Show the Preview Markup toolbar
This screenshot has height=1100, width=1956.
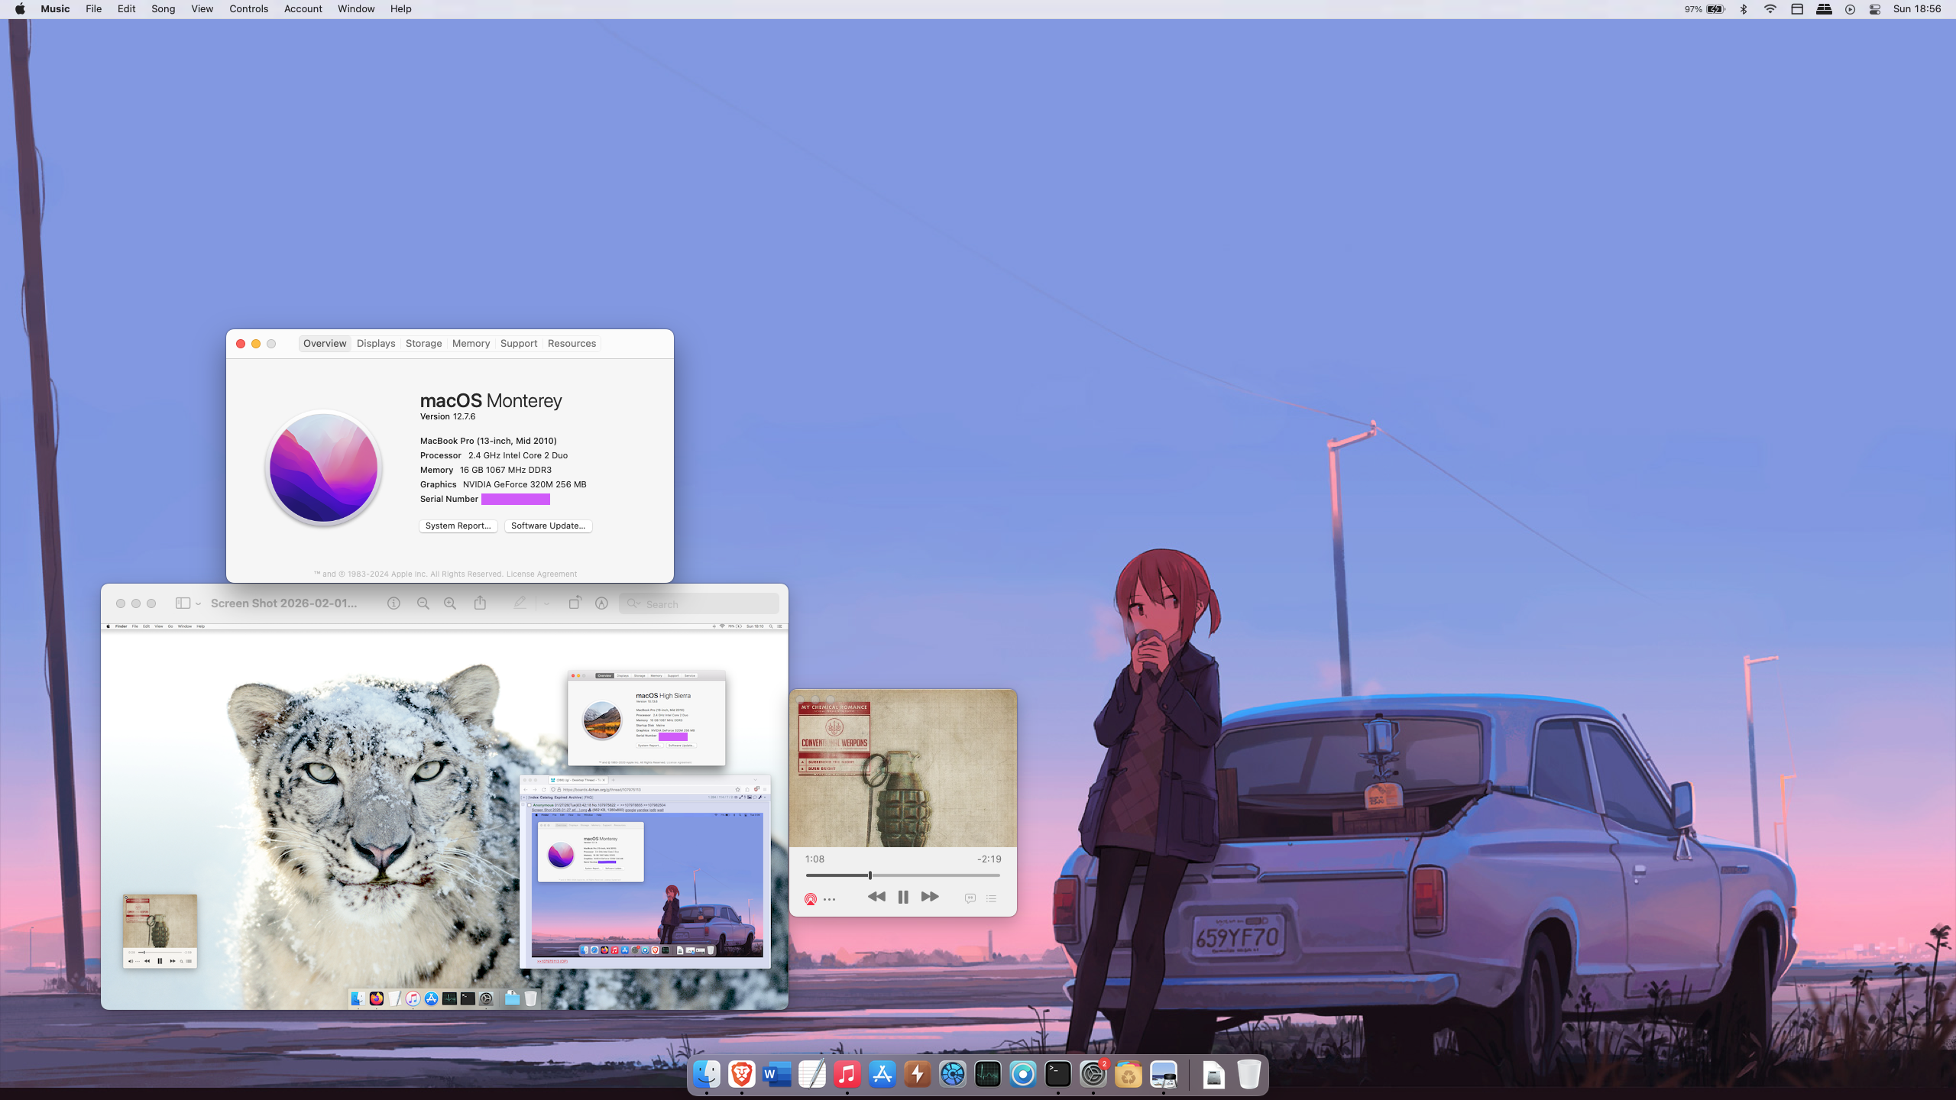(601, 603)
